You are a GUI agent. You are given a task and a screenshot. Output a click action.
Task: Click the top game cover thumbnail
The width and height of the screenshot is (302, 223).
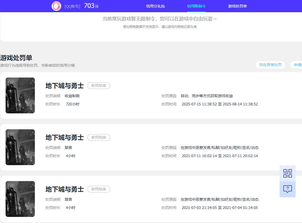(20, 95)
